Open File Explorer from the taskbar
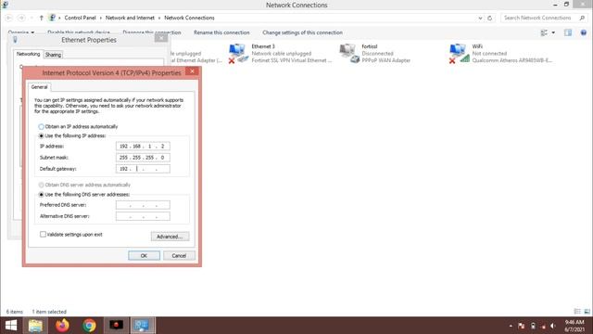Viewport: 593px width, 334px height. click(35, 326)
